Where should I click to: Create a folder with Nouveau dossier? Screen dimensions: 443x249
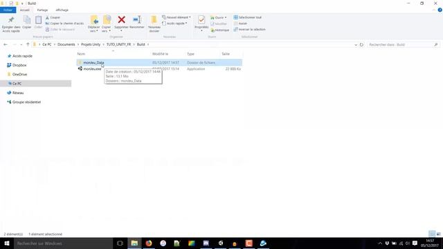click(x=154, y=24)
